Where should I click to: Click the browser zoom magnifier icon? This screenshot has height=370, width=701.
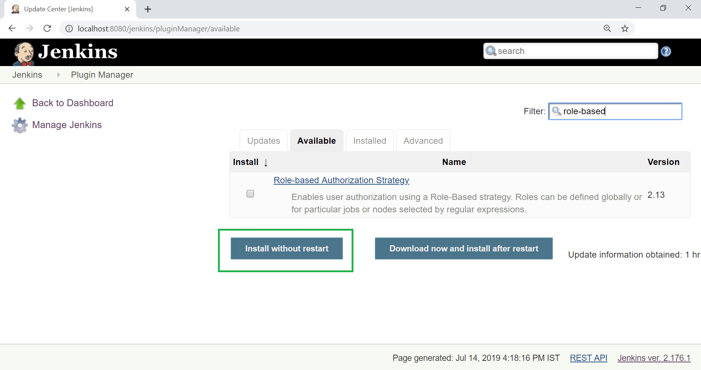[x=607, y=28]
